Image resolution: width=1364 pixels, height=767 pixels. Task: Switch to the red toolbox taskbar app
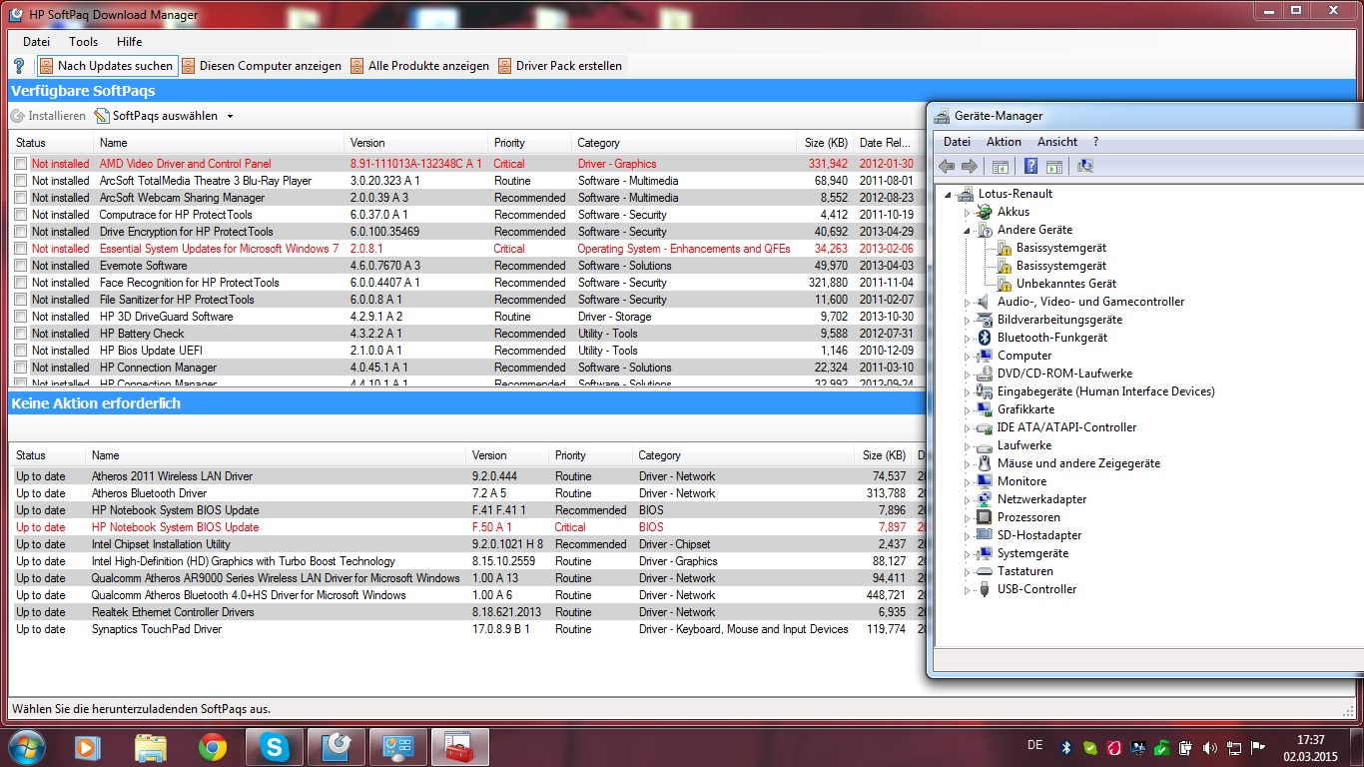[460, 746]
